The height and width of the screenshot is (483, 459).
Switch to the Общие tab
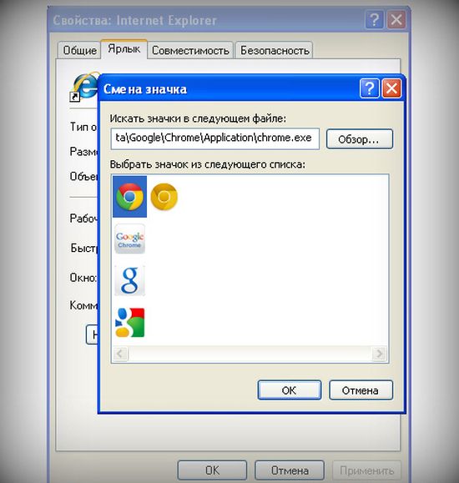[x=79, y=50]
